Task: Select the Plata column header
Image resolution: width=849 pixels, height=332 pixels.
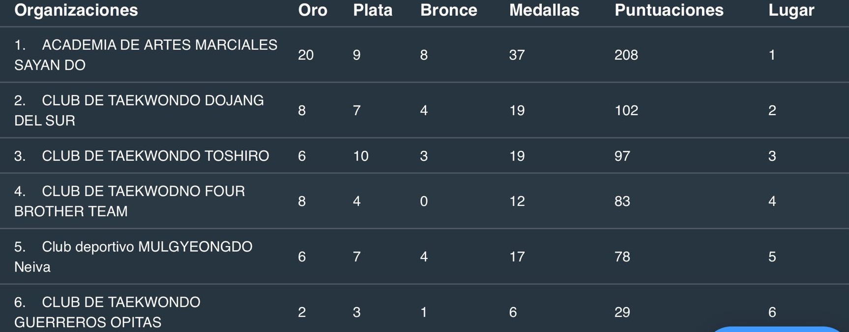Action: click(373, 10)
